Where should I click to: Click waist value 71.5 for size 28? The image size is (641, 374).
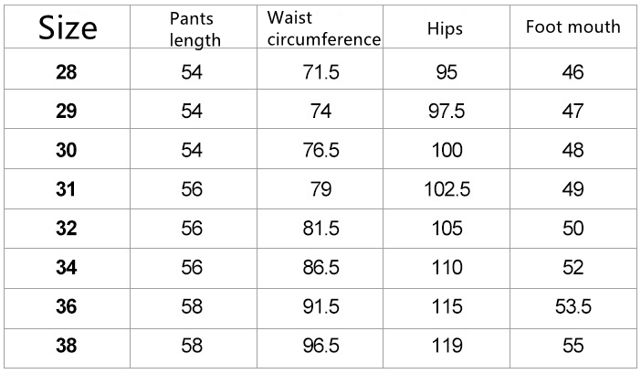(x=321, y=72)
